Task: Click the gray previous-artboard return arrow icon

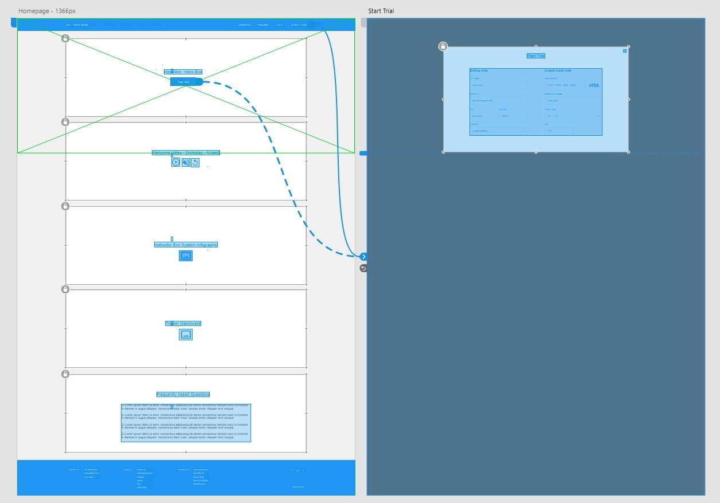Action: point(363,268)
